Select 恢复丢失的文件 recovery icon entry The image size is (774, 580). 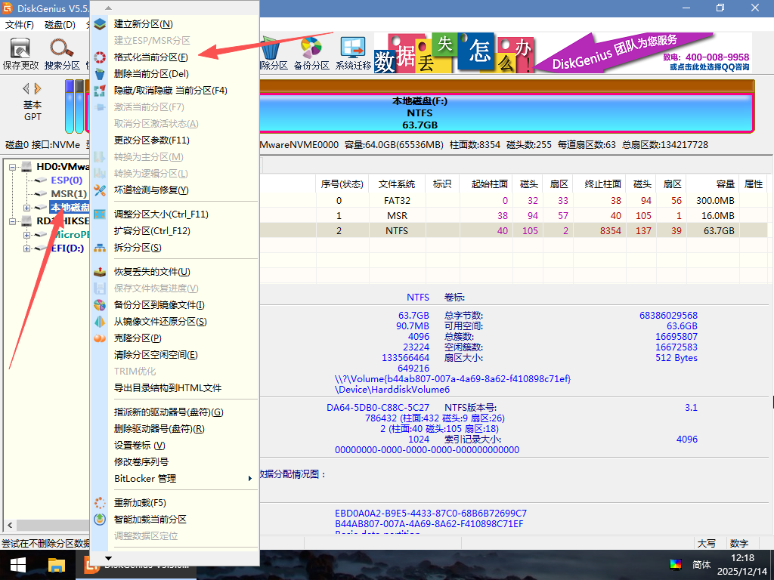pyautogui.click(x=151, y=272)
